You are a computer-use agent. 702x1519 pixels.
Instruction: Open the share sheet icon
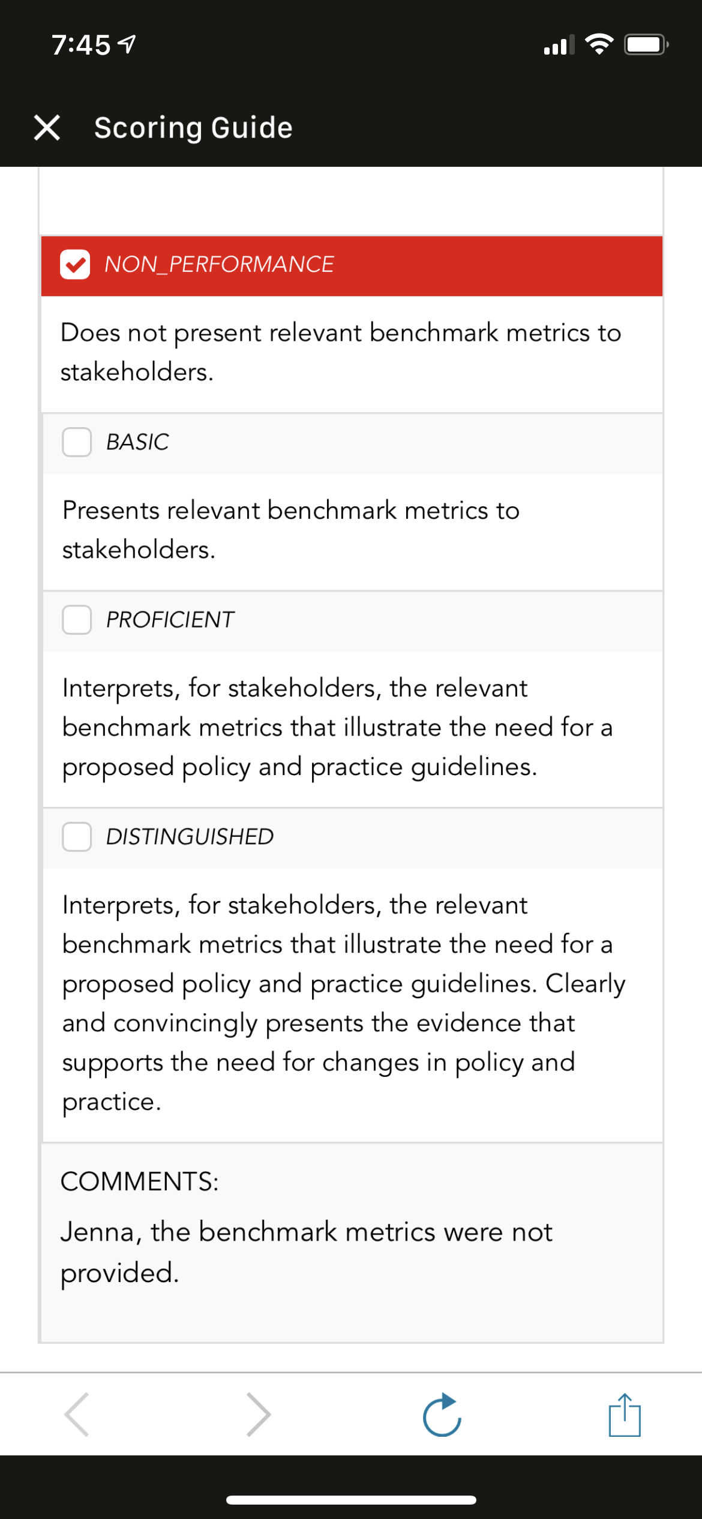tap(625, 1415)
